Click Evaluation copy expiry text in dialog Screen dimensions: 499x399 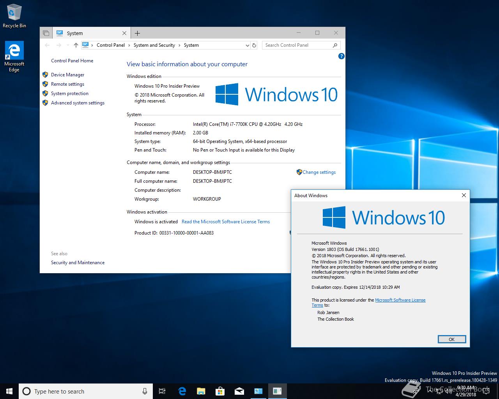tap(356, 287)
